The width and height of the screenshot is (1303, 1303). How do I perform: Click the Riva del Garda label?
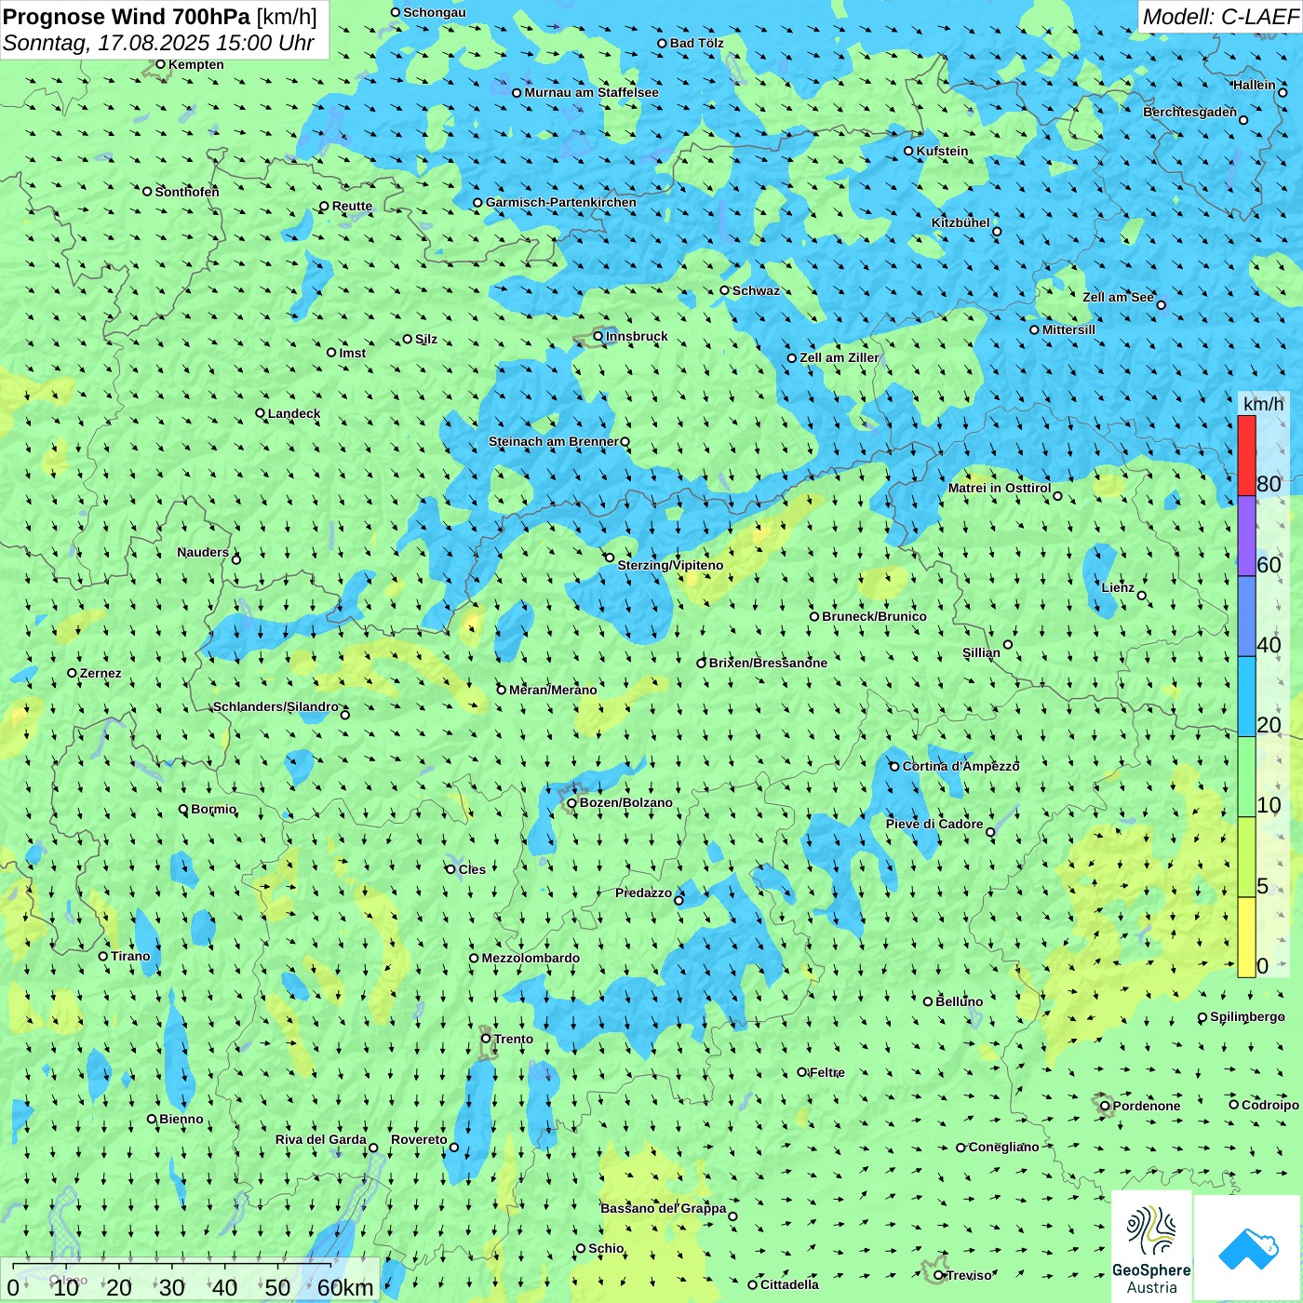tap(321, 1139)
